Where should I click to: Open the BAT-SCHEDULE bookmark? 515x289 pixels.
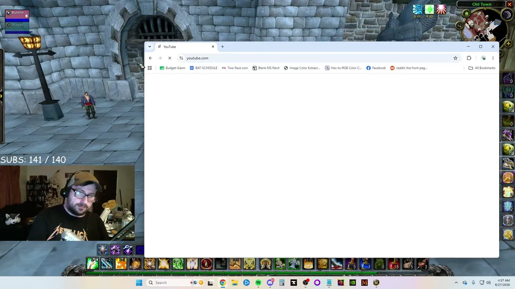204,68
